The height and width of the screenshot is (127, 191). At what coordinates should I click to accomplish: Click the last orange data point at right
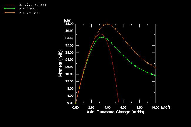pyautogui.click(x=155, y=67)
